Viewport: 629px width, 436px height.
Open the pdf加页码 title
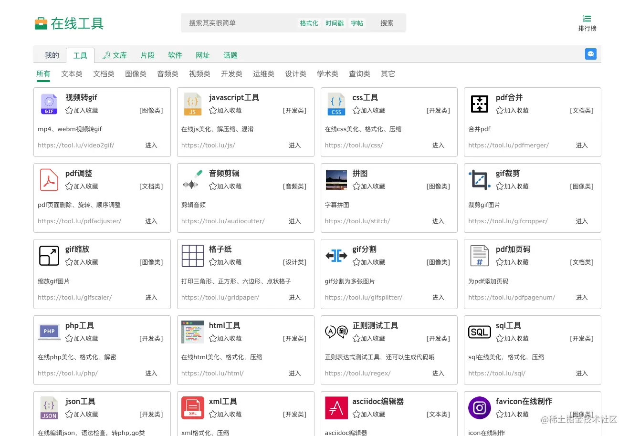click(513, 249)
